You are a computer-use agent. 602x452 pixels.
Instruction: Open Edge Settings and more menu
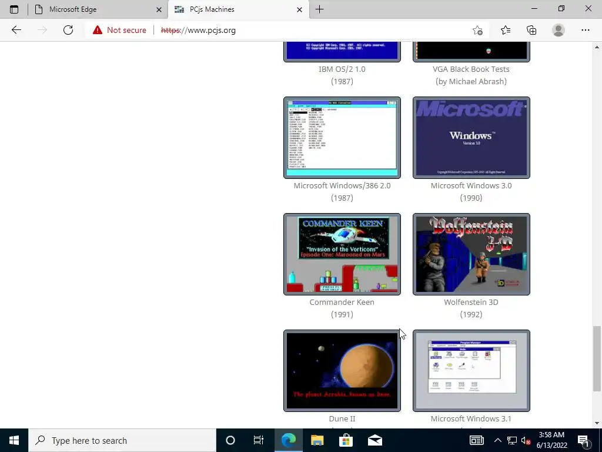(585, 30)
